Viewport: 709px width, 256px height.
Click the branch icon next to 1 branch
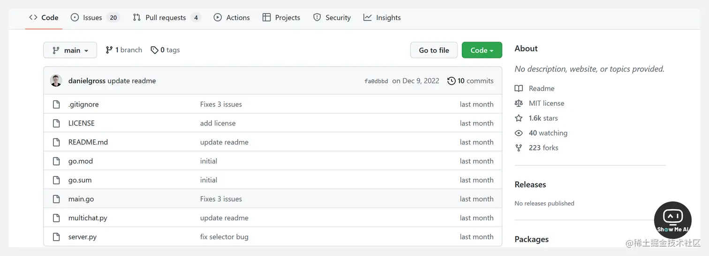coord(109,50)
